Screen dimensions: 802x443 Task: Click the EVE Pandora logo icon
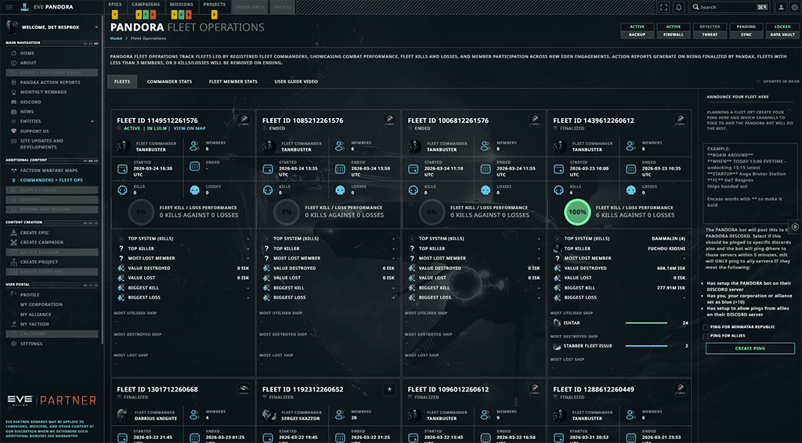point(24,7)
